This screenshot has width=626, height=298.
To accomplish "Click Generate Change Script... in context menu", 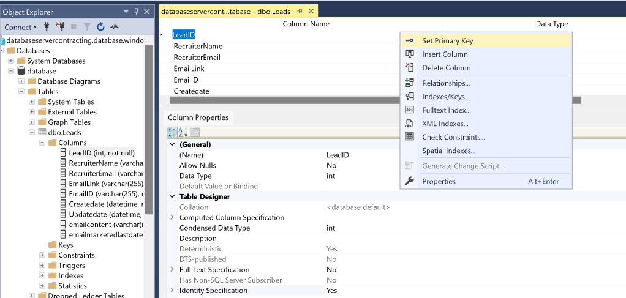I will tap(486, 166).
